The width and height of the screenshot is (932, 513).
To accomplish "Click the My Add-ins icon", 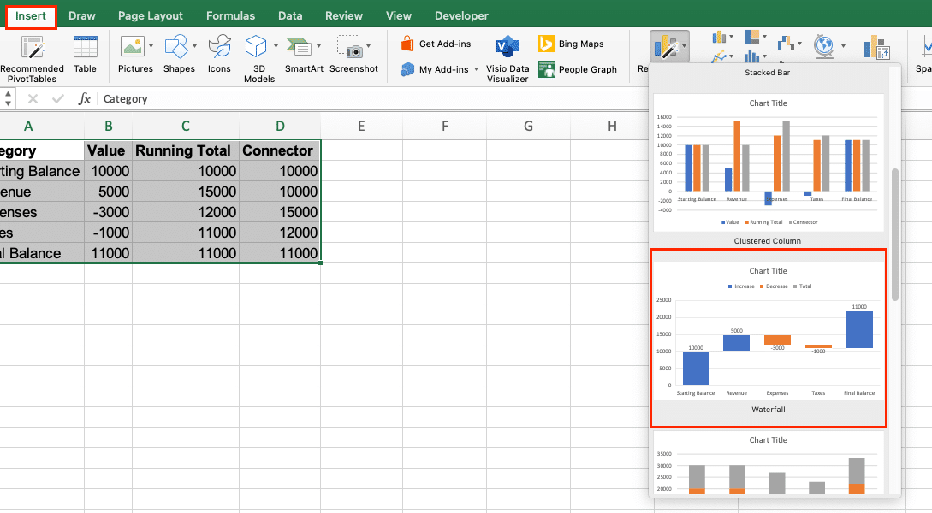I will click(x=407, y=69).
